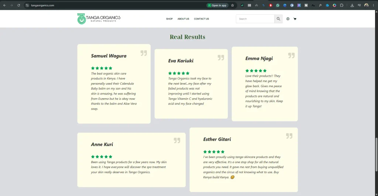Click the star rating on Samuel Wagura's review
This screenshot has width=378, height=196.
tap(102, 68)
